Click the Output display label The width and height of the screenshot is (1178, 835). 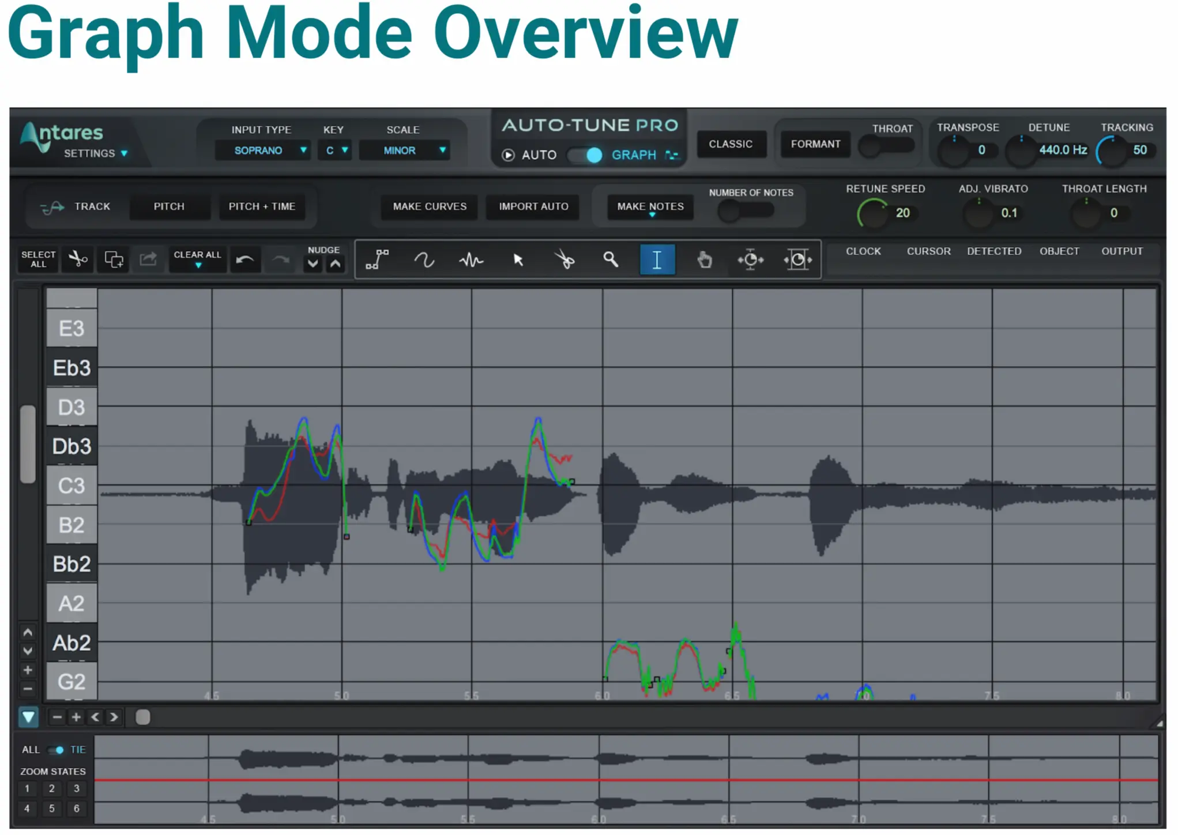(x=1122, y=252)
